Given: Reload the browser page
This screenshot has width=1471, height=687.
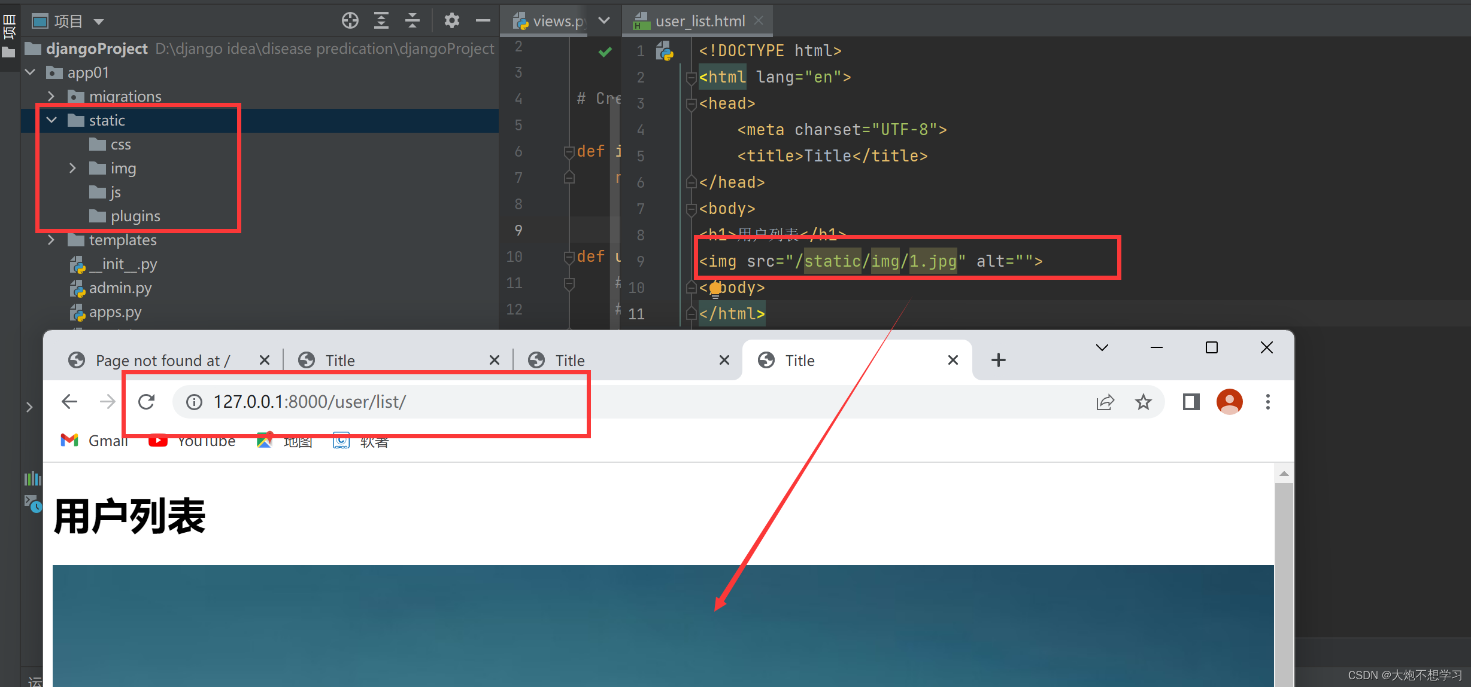Looking at the screenshot, I should (147, 402).
